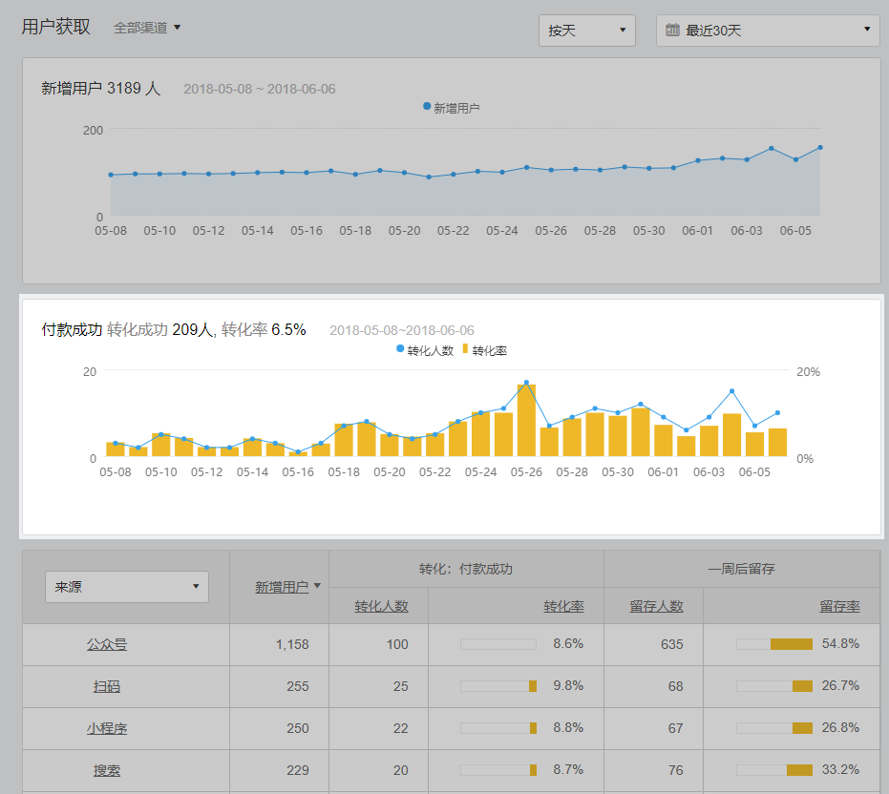Open the 全部渠道 channel dropdown

[x=147, y=28]
